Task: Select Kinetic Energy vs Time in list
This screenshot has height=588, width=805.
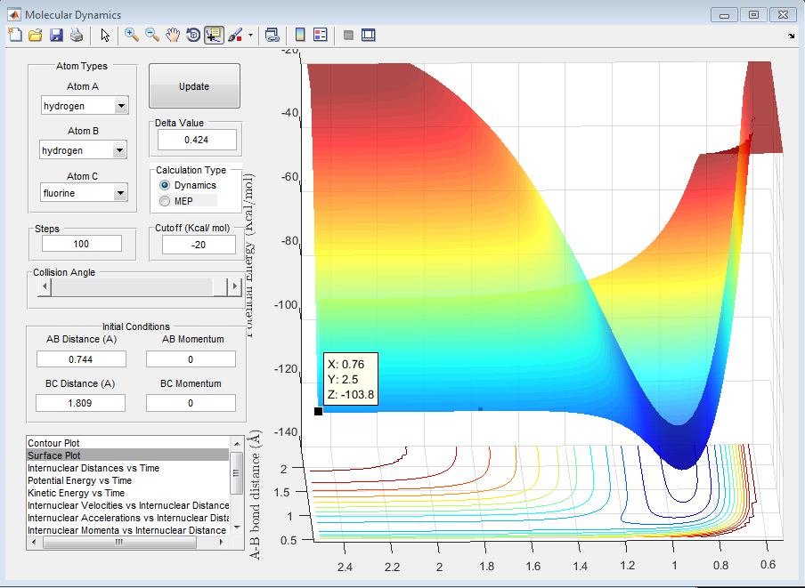Action: (76, 493)
